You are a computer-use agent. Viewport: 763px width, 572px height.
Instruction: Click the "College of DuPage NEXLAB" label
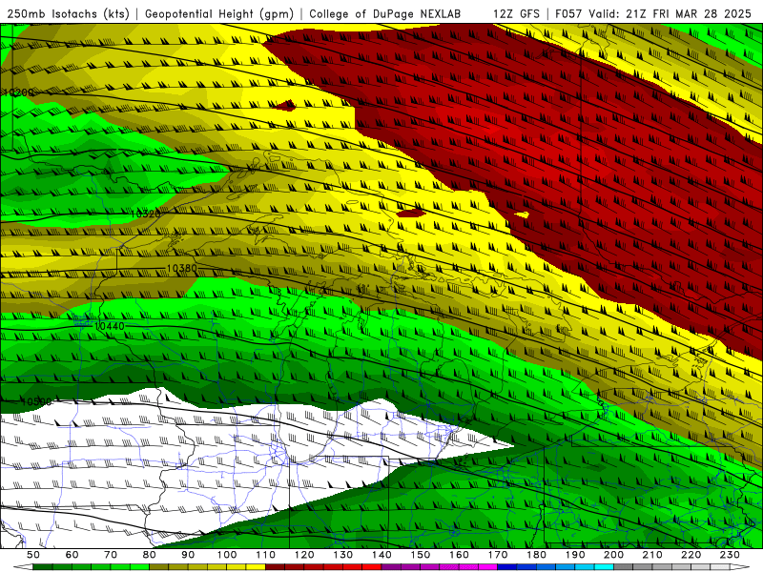point(385,13)
